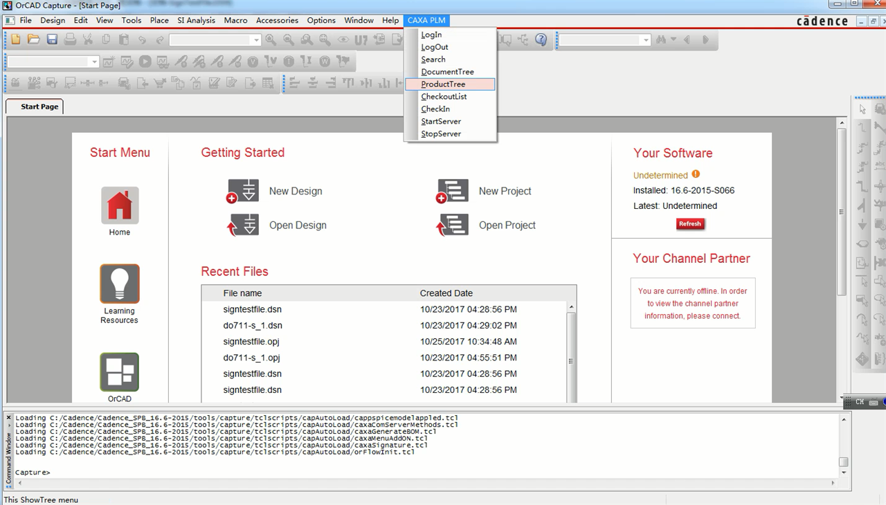Click the Home icon in Start Menu
This screenshot has height=505, width=886.
[x=119, y=205]
